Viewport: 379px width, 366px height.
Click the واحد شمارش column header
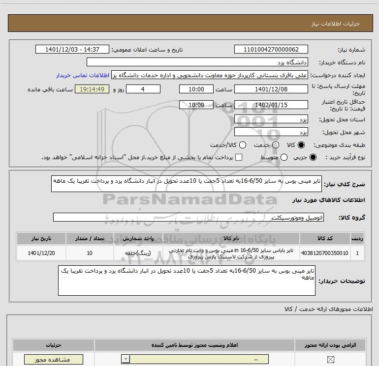[138, 238]
